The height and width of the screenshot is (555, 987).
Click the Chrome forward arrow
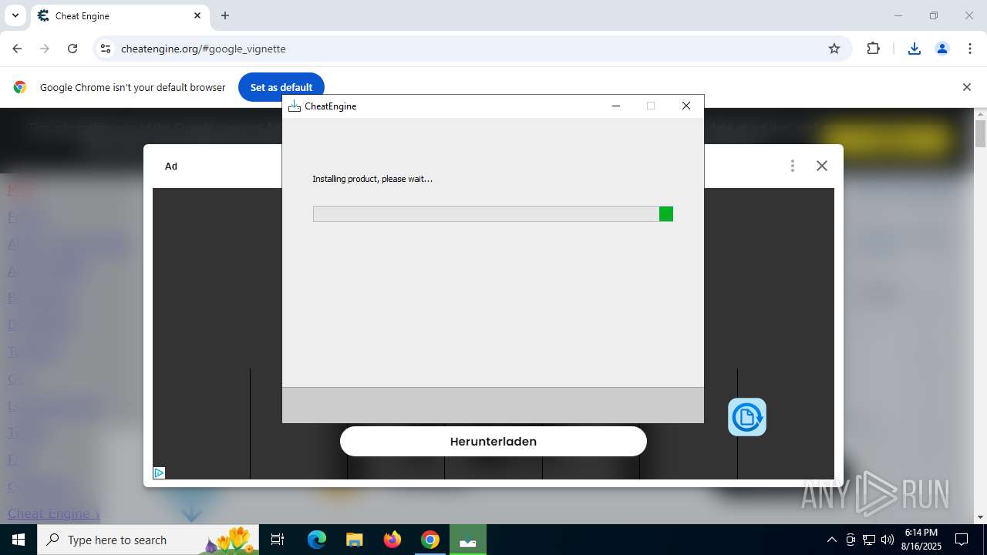tap(45, 49)
